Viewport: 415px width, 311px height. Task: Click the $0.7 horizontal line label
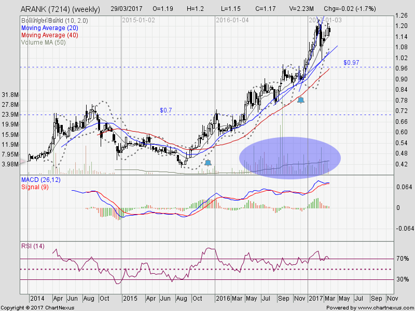tap(166, 110)
